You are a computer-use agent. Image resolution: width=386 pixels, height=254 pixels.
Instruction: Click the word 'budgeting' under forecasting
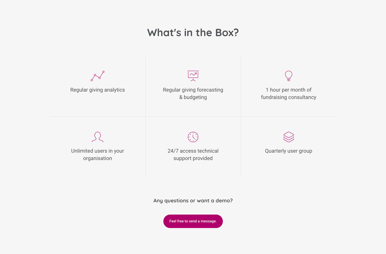tap(195, 97)
